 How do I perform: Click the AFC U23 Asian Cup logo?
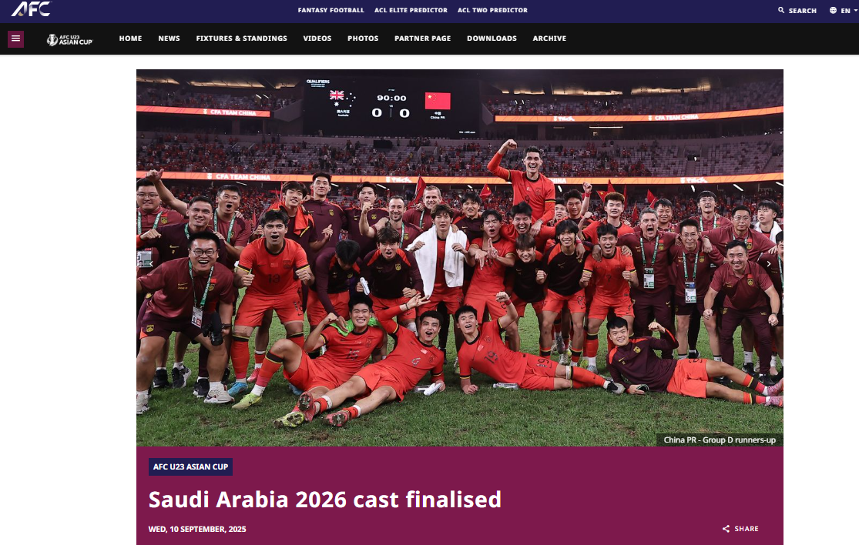pos(69,39)
